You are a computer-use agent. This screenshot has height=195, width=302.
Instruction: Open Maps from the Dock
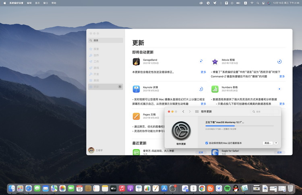pos(54,189)
